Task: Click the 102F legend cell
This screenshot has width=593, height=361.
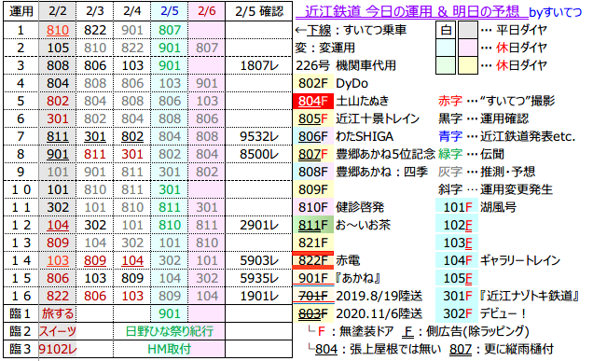Action: [457, 225]
